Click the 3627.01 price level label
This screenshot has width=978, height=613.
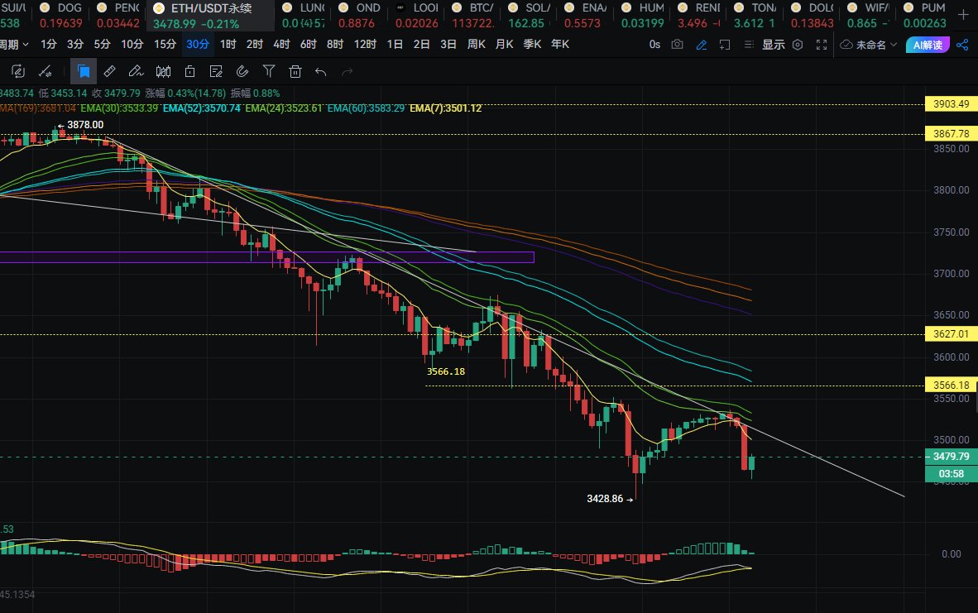(951, 333)
